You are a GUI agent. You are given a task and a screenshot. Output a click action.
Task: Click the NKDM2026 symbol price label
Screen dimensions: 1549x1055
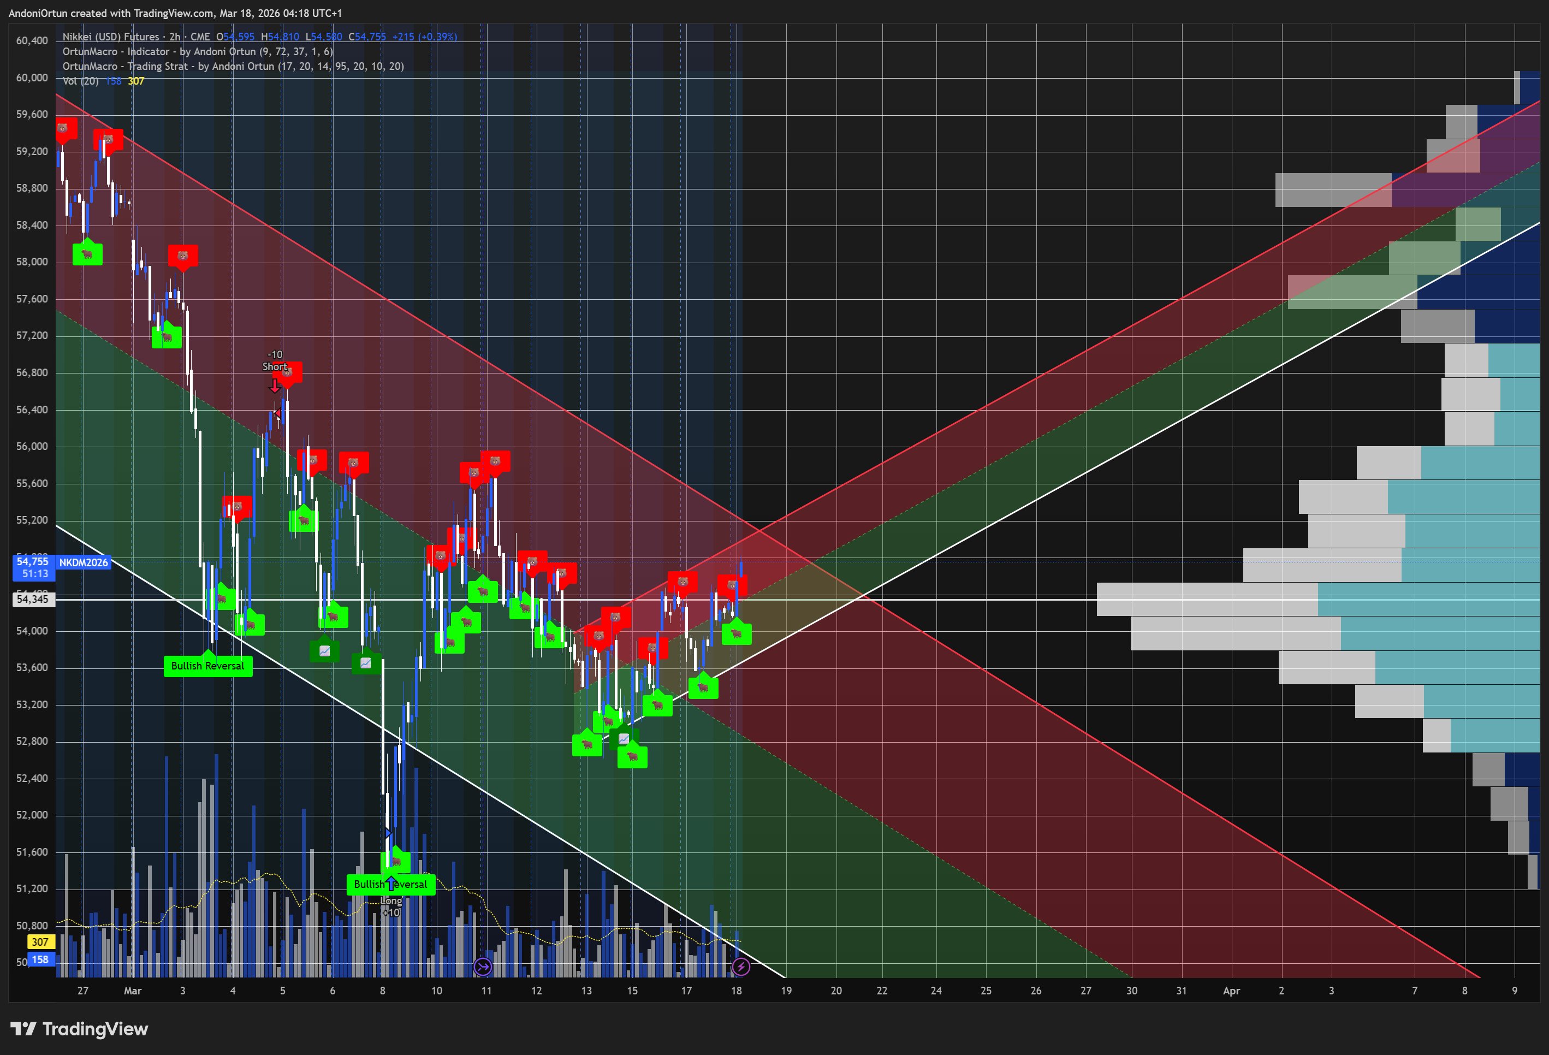click(x=84, y=562)
